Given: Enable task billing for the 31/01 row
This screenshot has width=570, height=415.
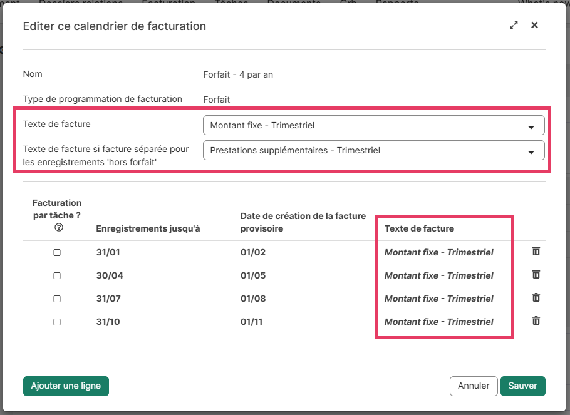Looking at the screenshot, I should pyautogui.click(x=57, y=253).
